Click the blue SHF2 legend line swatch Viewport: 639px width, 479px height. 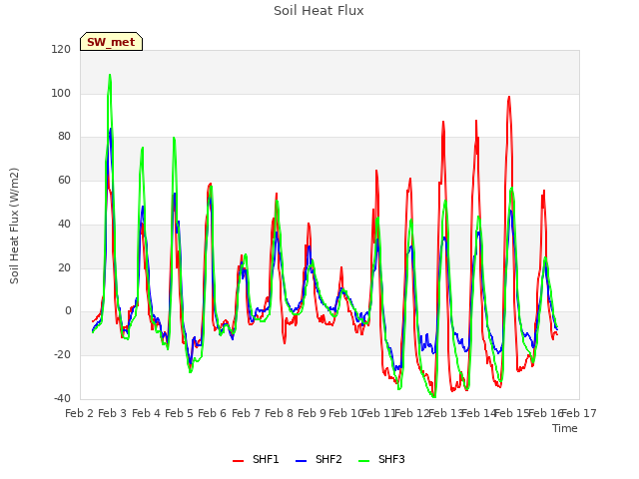pos(301,461)
